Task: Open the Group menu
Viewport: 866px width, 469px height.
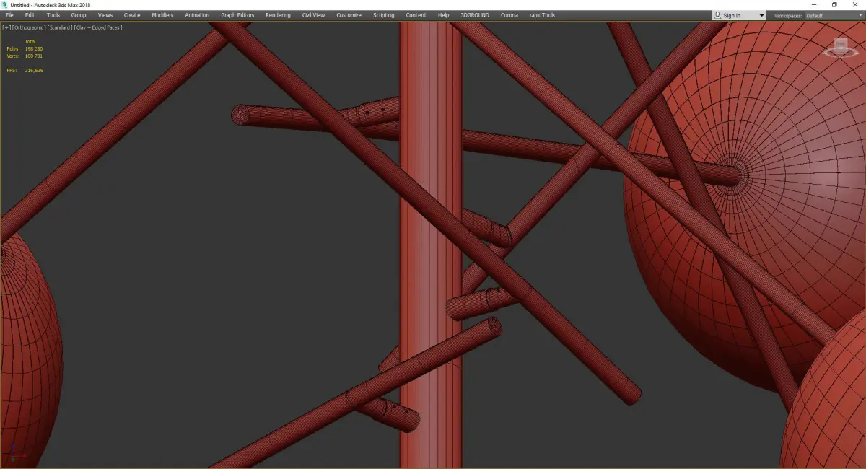Action: [79, 15]
